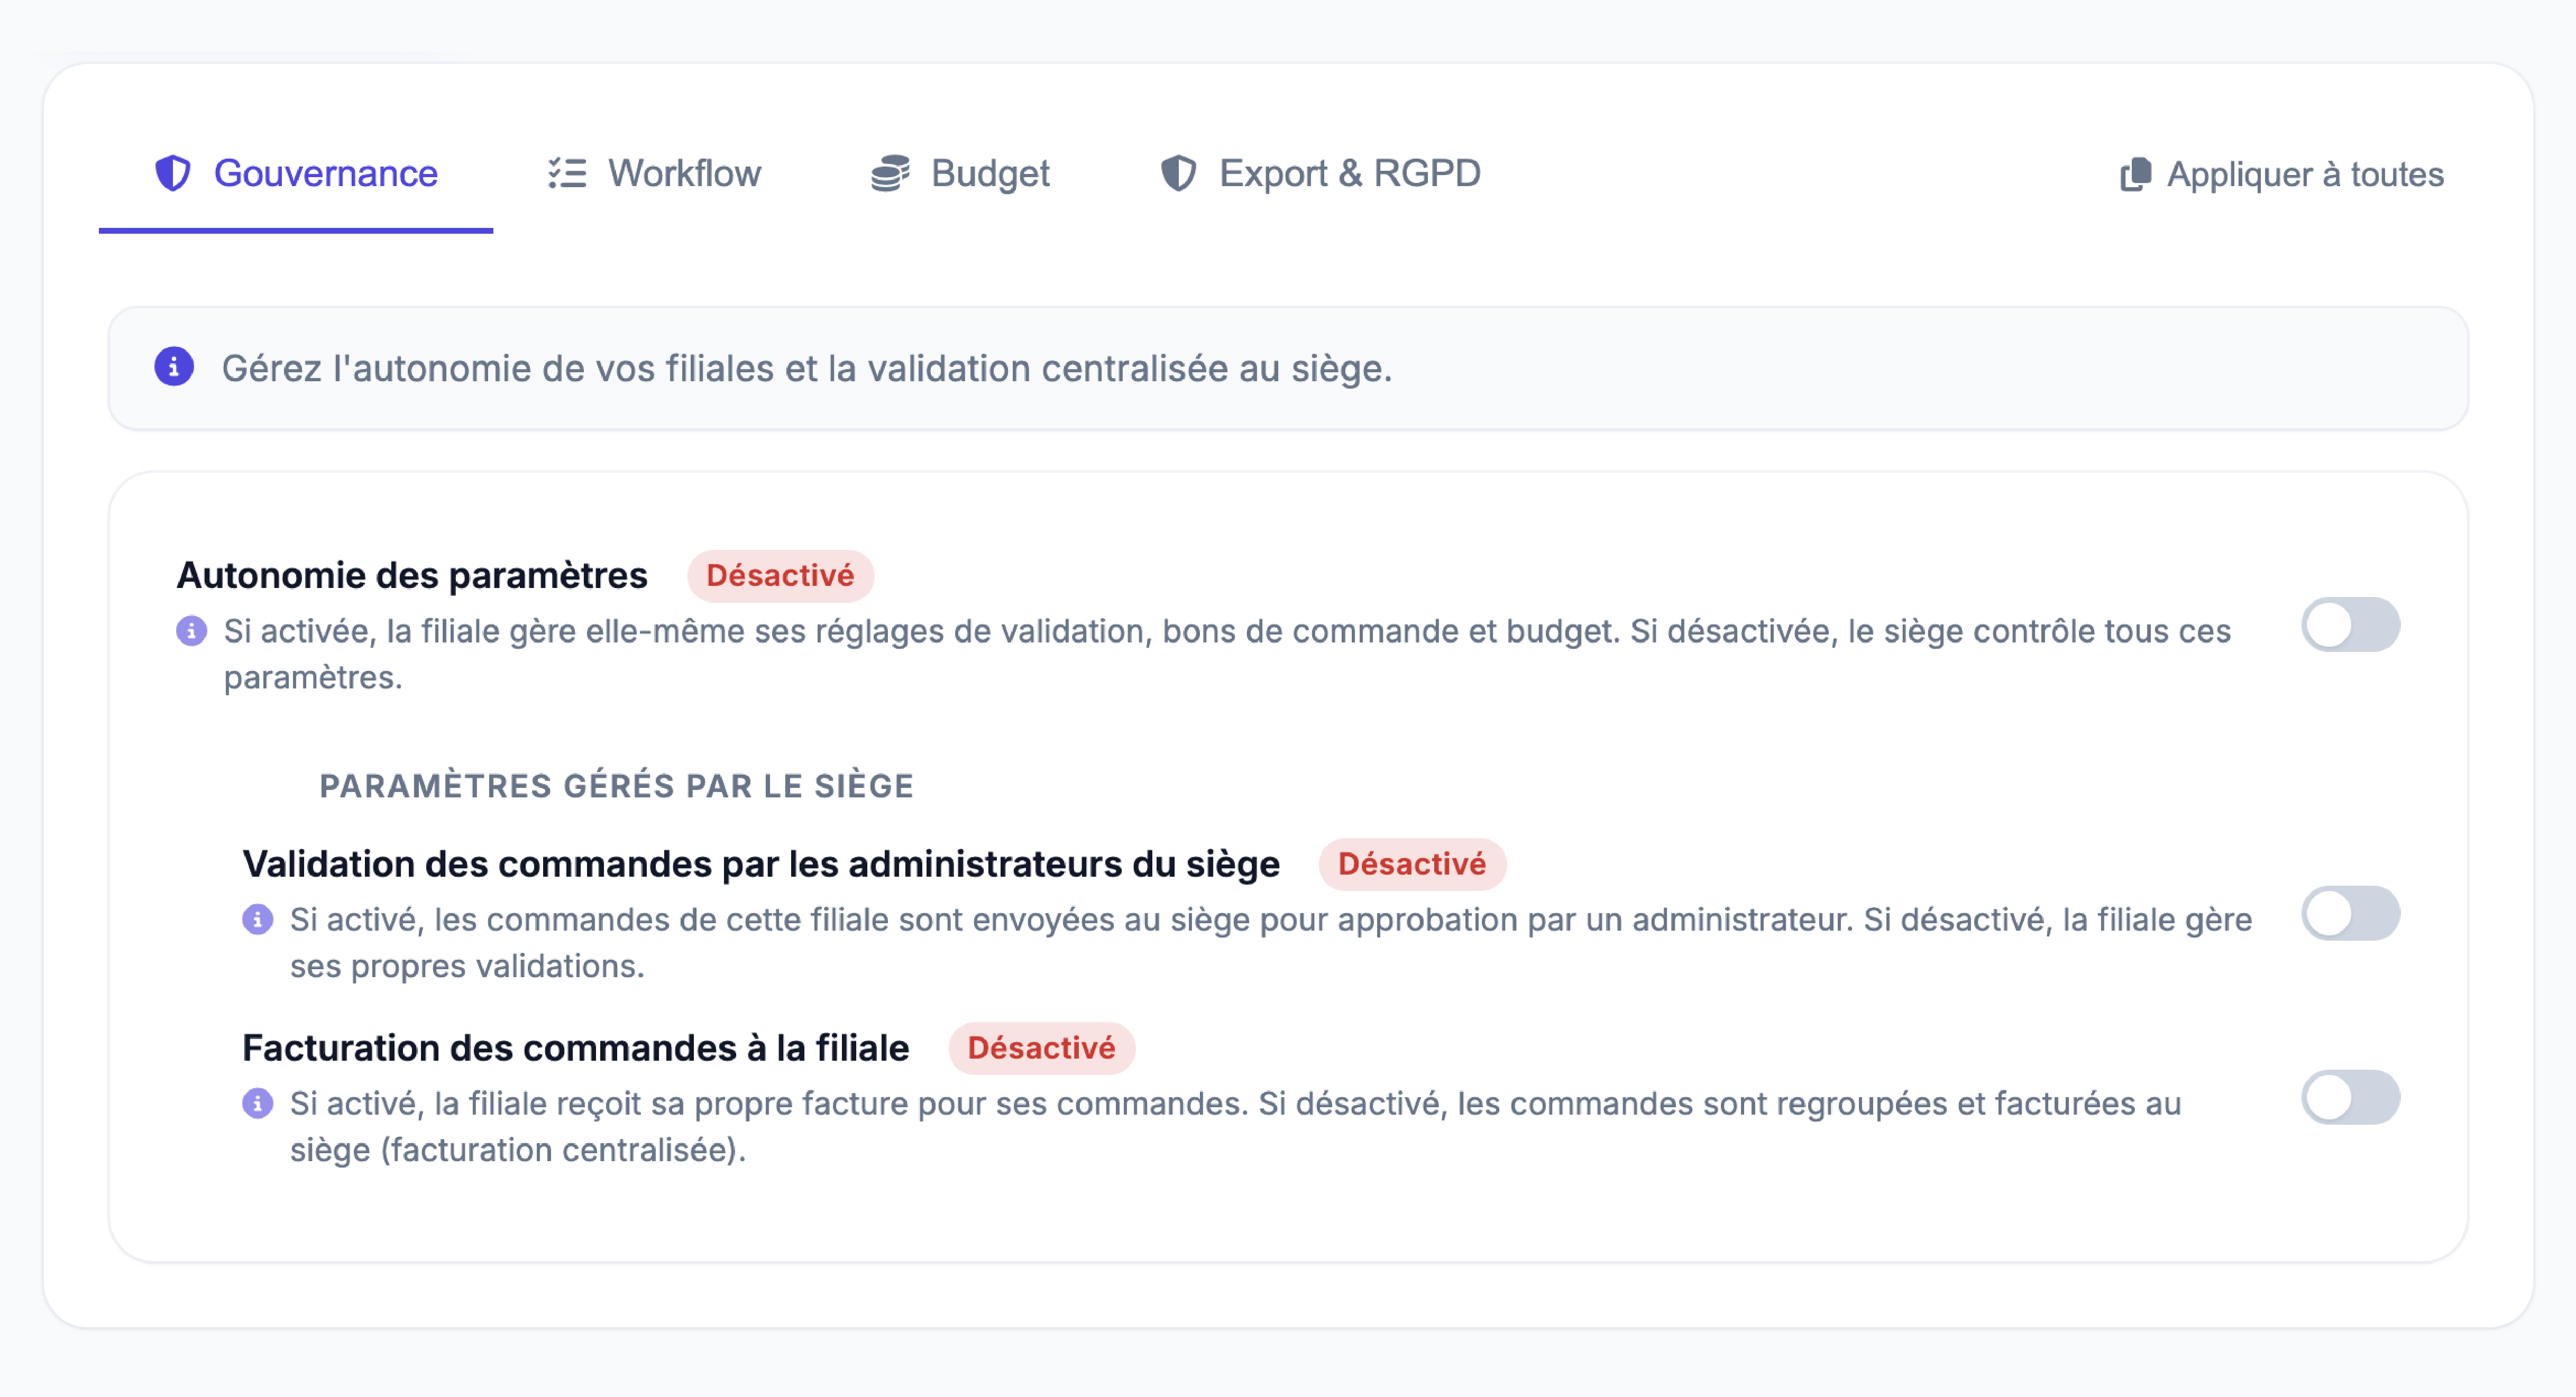This screenshot has height=1397, width=2576.
Task: Click the Désactivé badge beside Autonomie des paramètres
Action: coord(780,576)
